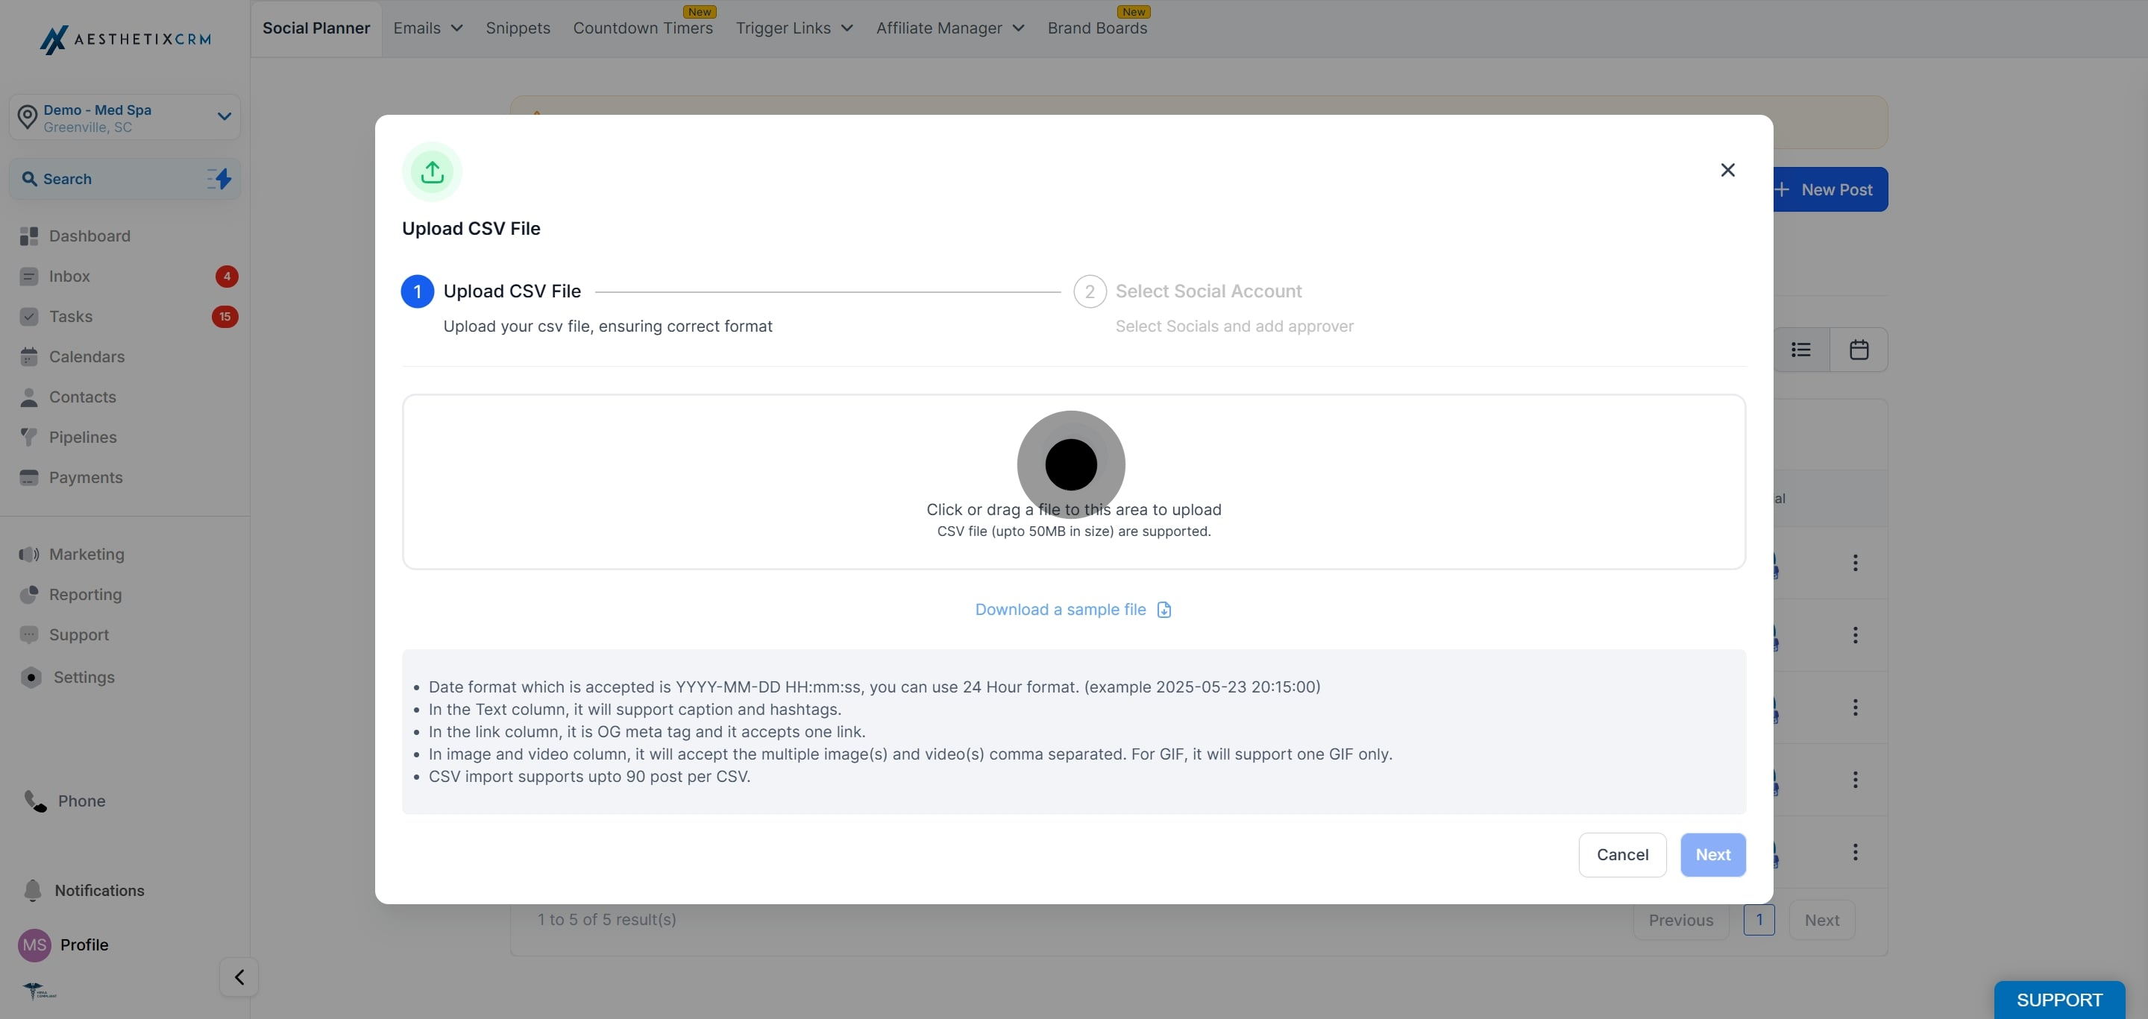Screen dimensions: 2148x1019
Task: Click the Contacts person icon
Action: click(x=29, y=397)
